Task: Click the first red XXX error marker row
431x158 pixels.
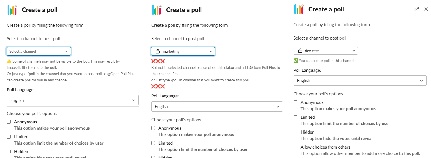Action: [x=158, y=61]
